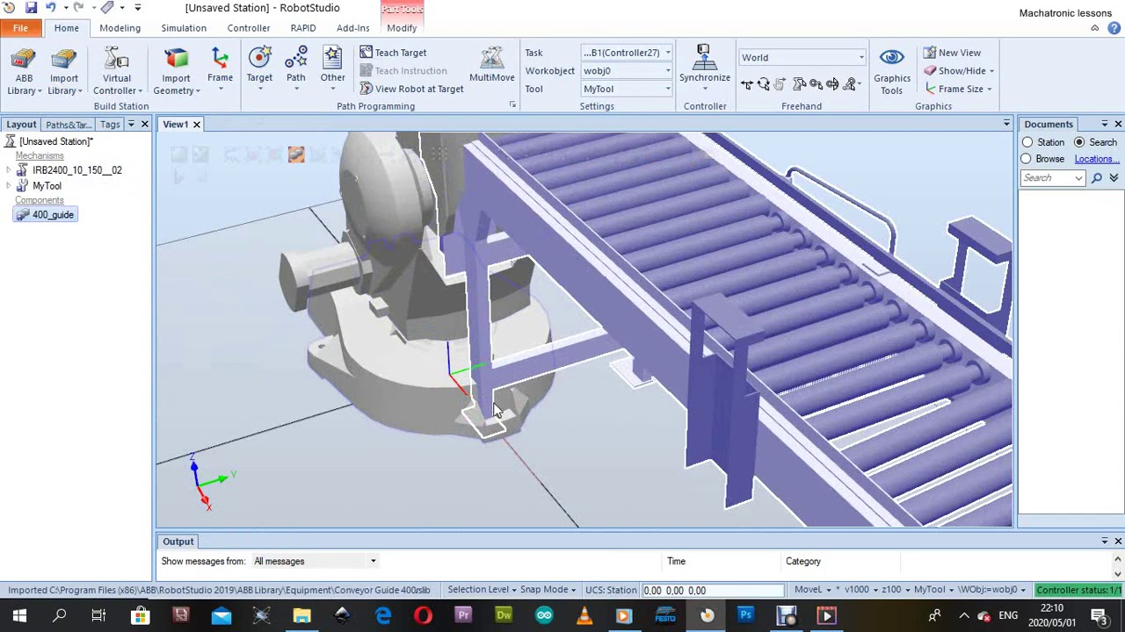1125x632 pixels.
Task: Open the Show/Hide dropdown
Action: [959, 71]
